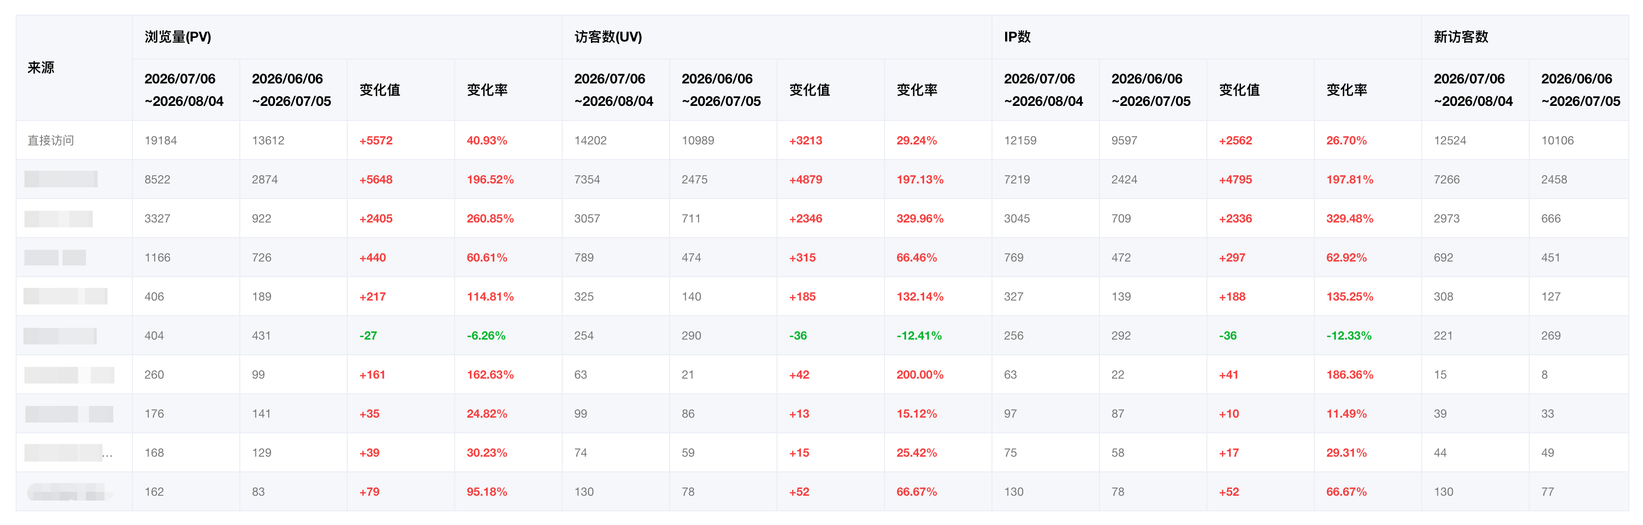Click the new visitor value 77
This screenshot has height=525, width=1643.
(x=1548, y=492)
